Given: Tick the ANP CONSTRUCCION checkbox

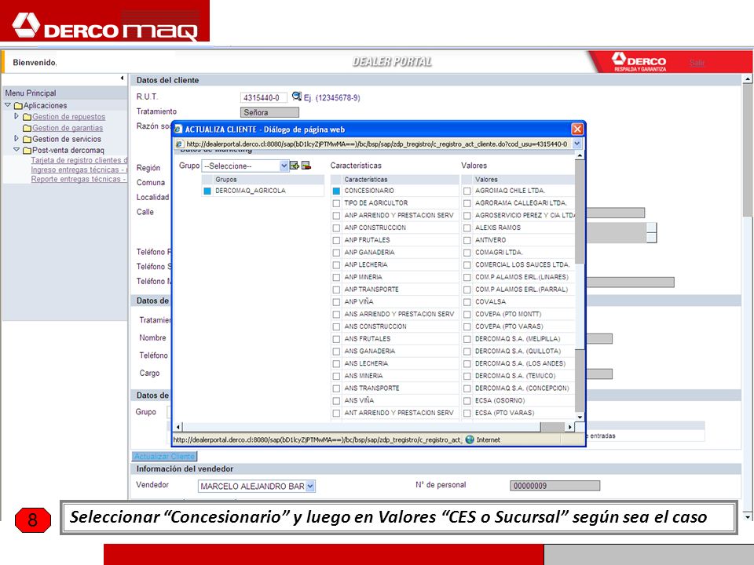Looking at the screenshot, I should pos(336,228).
